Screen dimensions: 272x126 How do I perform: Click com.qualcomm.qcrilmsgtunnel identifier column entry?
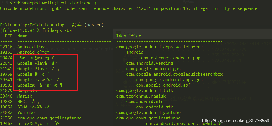pyautogui.click(x=149, y=118)
